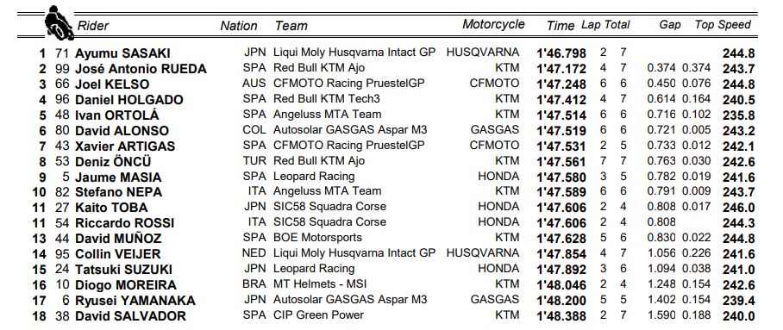Viewport: 783px width, 330px height.
Task: Select CIP Green Power team text
Action: 318,315
